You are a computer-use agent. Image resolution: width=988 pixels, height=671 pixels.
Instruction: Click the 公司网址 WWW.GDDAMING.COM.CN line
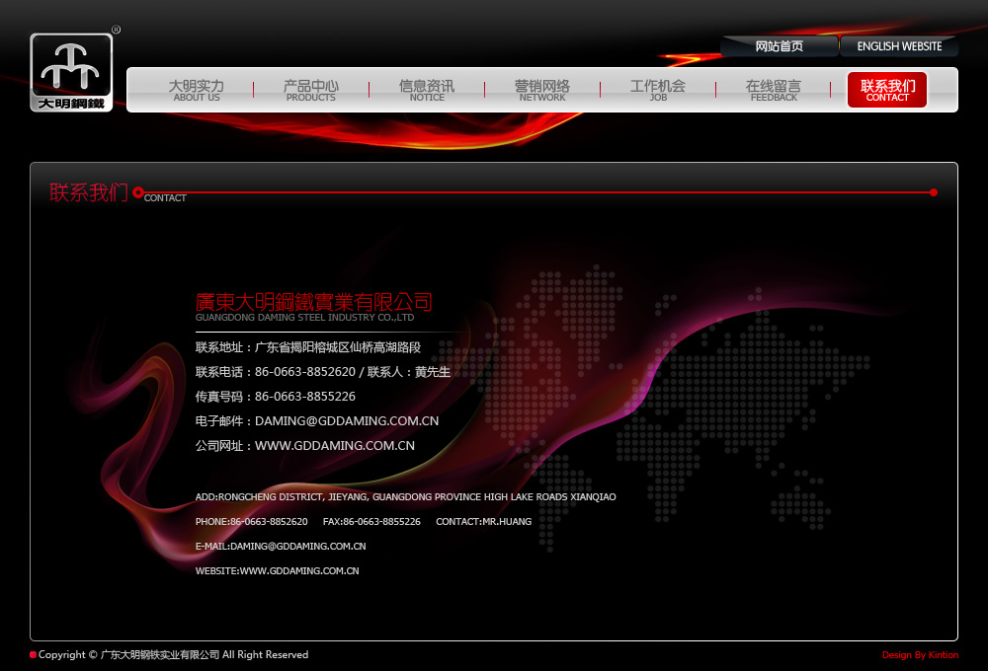pos(305,446)
